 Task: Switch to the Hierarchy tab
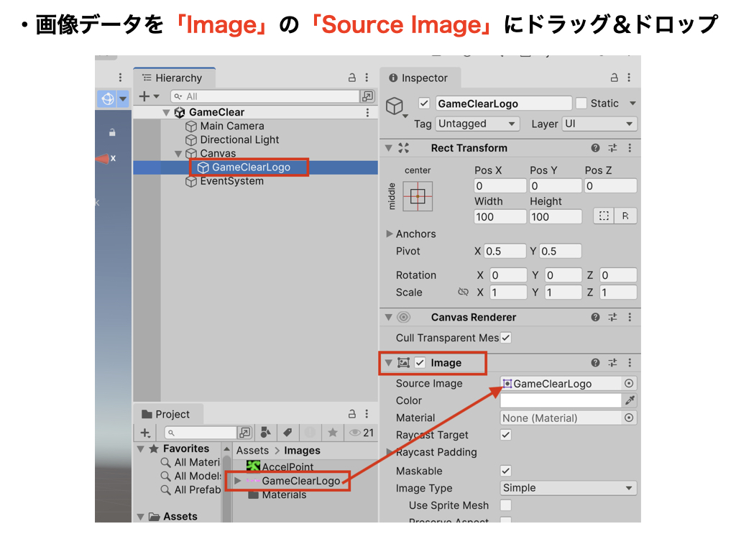pyautogui.click(x=173, y=78)
